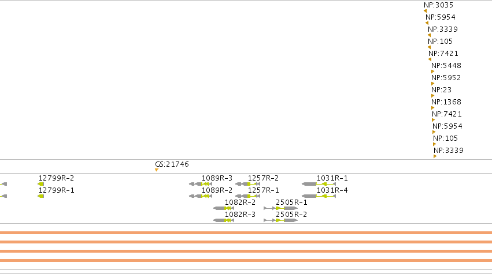Click the 12799R-1 gene glyph
The height and width of the screenshot is (274, 492).
41,196
